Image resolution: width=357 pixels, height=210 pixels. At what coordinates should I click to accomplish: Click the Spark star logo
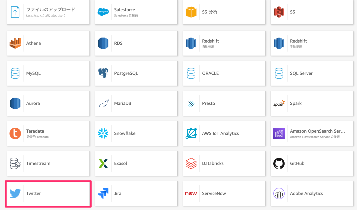279,103
